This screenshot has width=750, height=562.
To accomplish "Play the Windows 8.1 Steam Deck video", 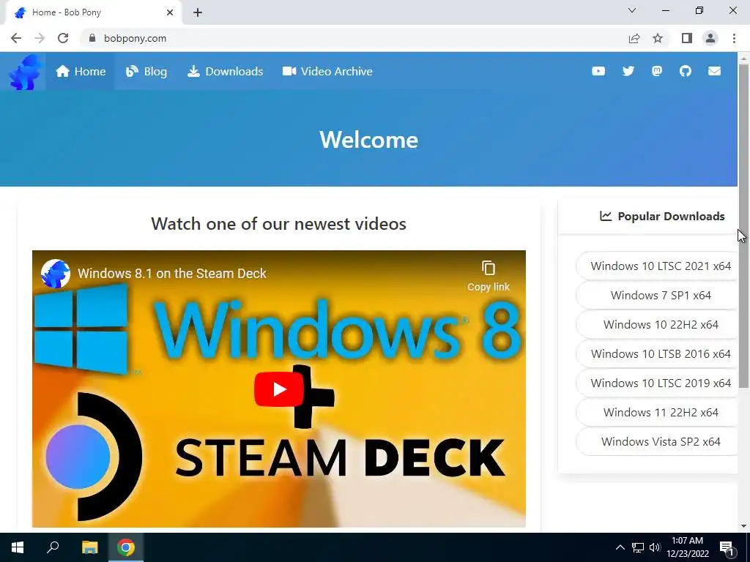I will [x=279, y=389].
